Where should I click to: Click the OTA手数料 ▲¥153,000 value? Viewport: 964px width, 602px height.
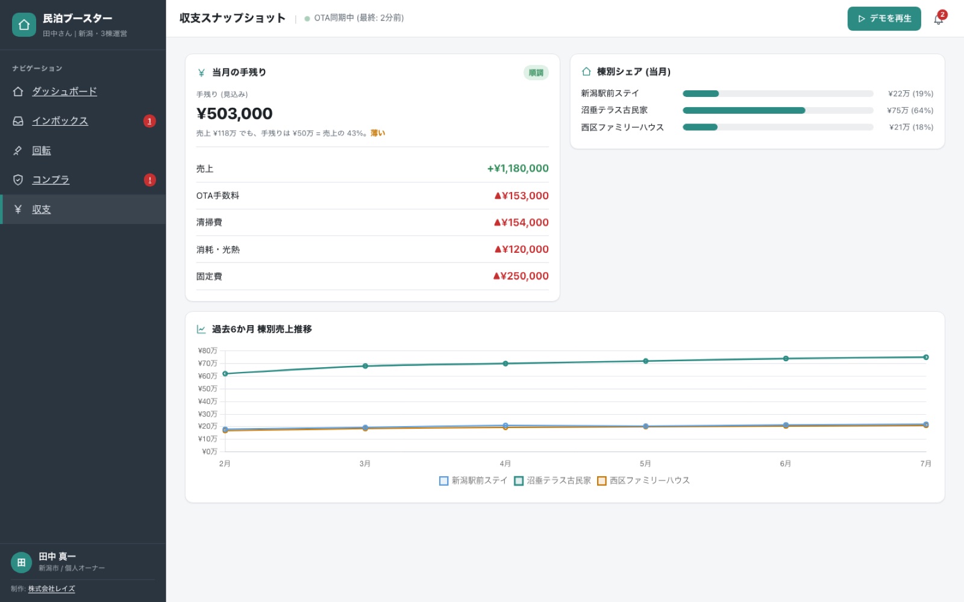tap(521, 196)
